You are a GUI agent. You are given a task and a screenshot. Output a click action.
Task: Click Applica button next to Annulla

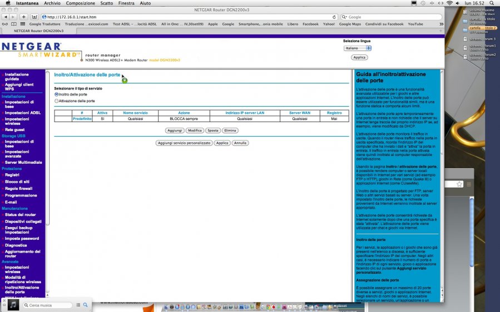(x=222, y=143)
